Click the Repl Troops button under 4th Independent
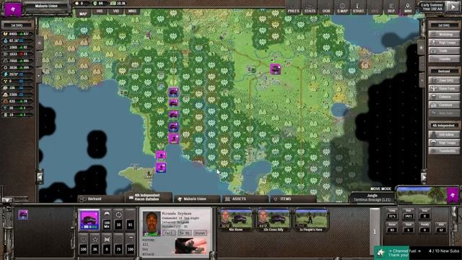Image resolution: width=462 pixels, height=260 pixels. coord(444,143)
